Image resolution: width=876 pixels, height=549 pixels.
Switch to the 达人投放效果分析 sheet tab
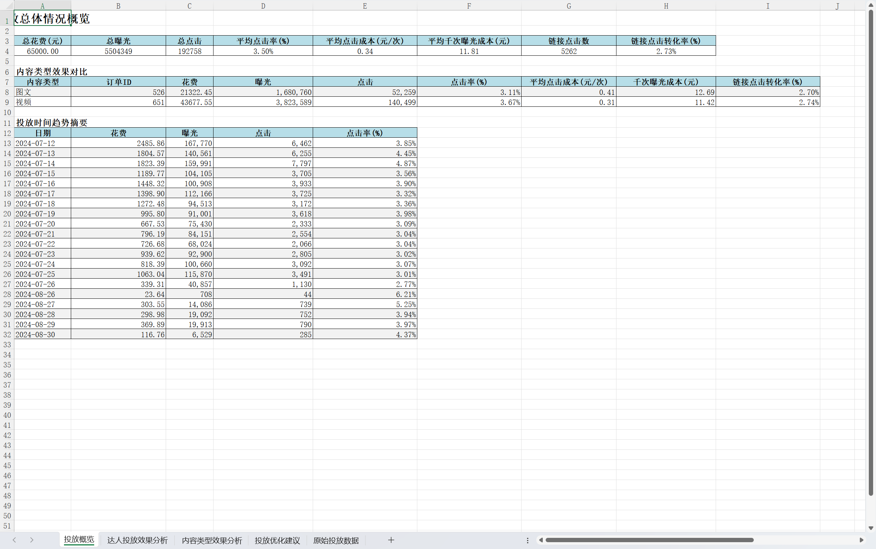[x=137, y=540]
